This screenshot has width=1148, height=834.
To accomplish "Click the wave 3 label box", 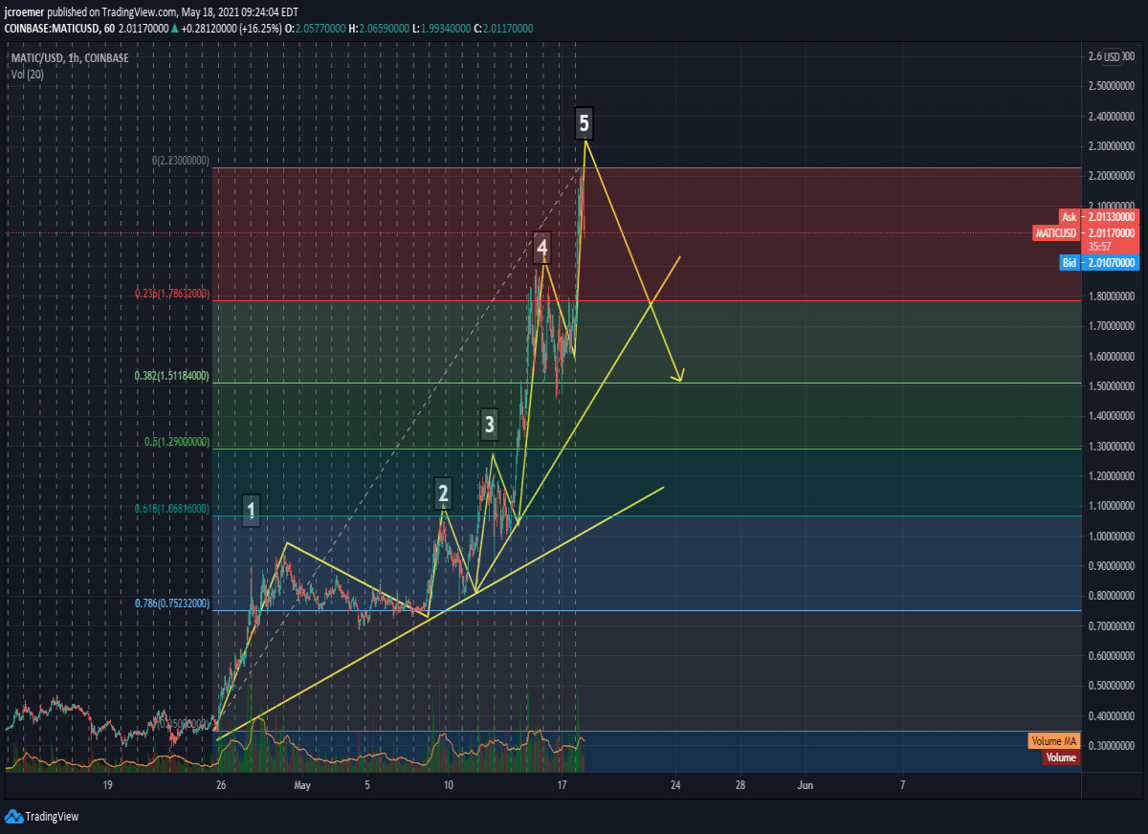I will (490, 424).
